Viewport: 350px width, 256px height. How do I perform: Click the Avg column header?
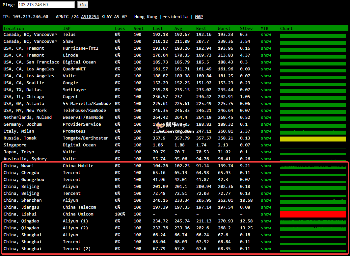coord(178,29)
